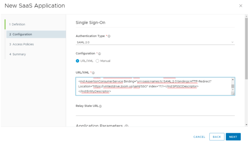Click info icon beside Configuration label

point(99,54)
